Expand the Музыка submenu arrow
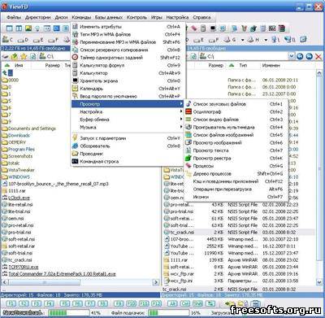Viewport: 325px width, 318px height. (181, 127)
